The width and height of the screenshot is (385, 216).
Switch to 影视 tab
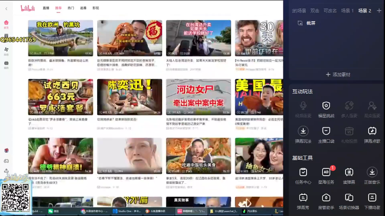96,8
